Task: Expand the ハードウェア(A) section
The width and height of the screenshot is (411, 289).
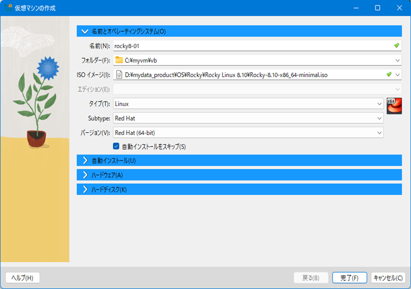Action: tap(239, 175)
